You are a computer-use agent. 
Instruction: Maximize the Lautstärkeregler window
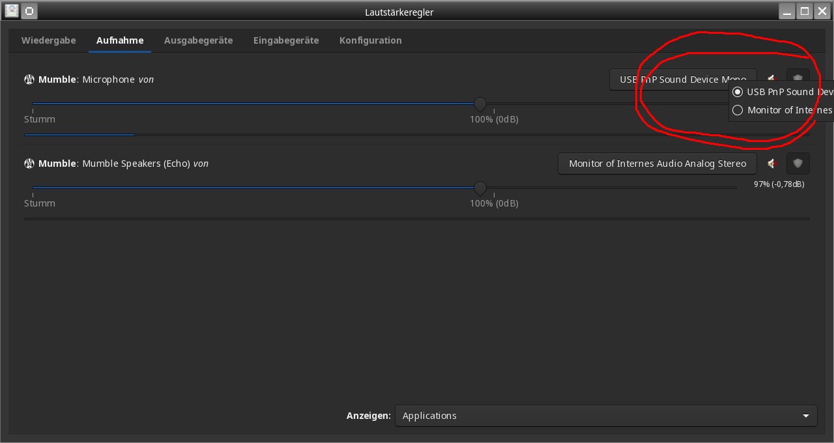coord(805,11)
